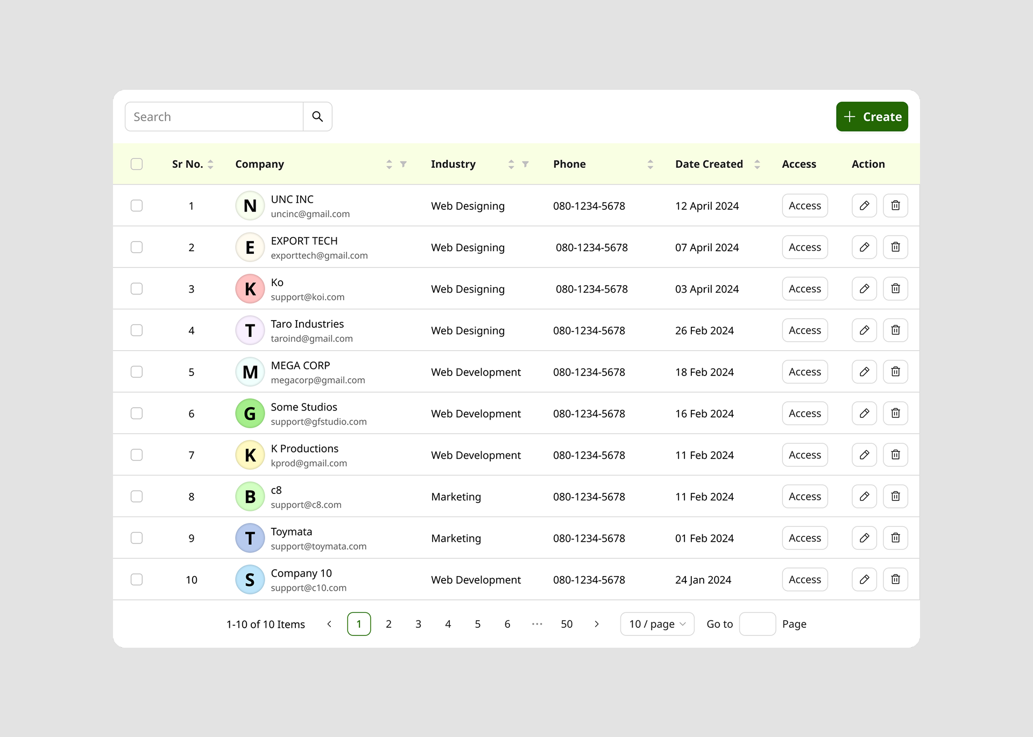This screenshot has width=1033, height=737.
Task: Delete the K Productions row
Action: click(x=895, y=455)
